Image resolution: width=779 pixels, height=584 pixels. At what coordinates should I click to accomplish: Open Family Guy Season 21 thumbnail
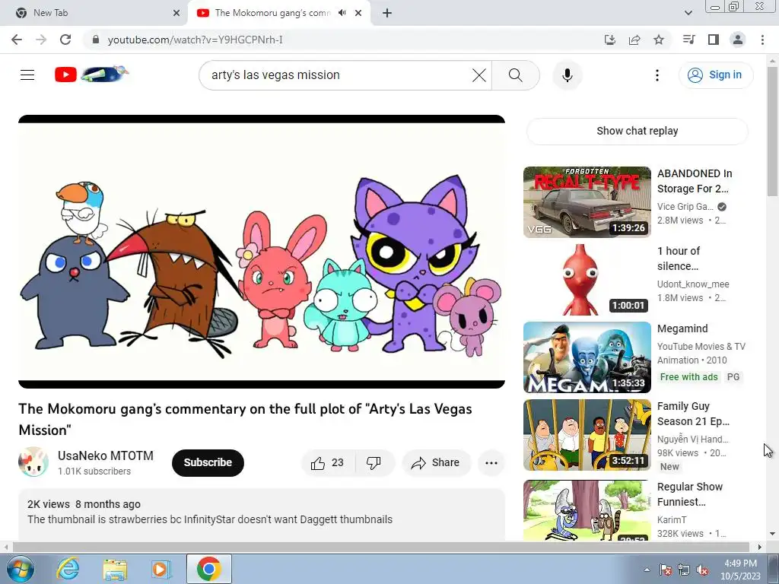(x=587, y=434)
